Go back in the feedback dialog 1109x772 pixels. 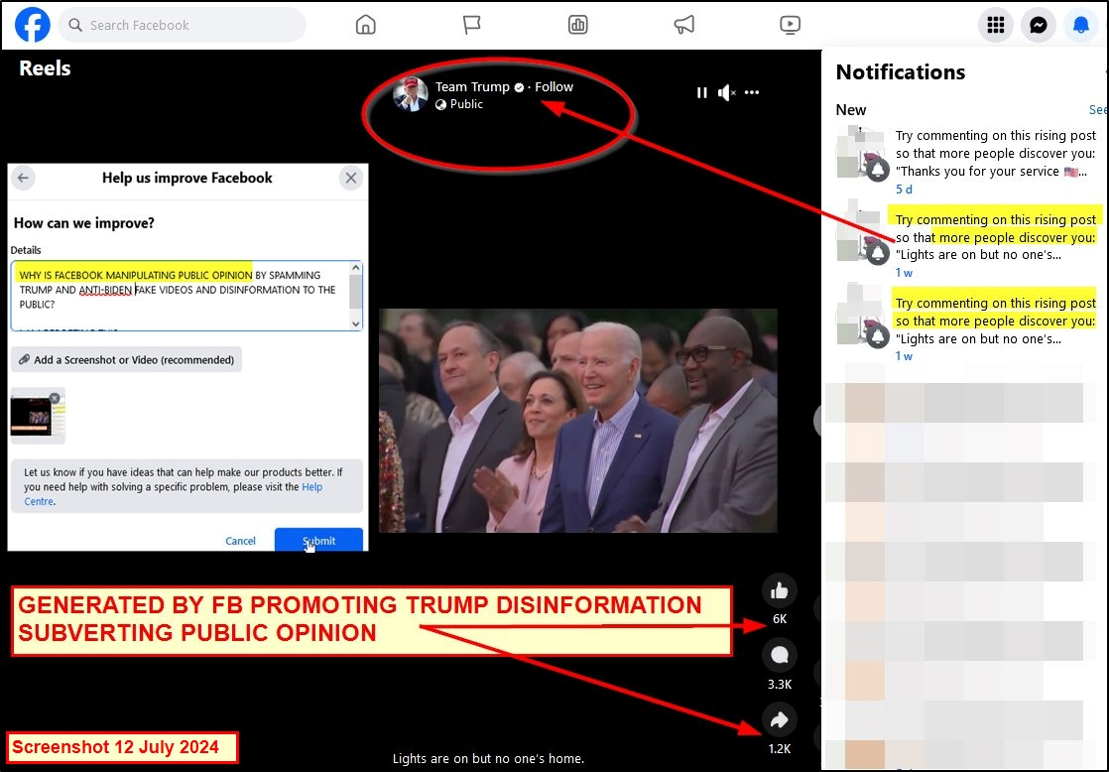(24, 178)
